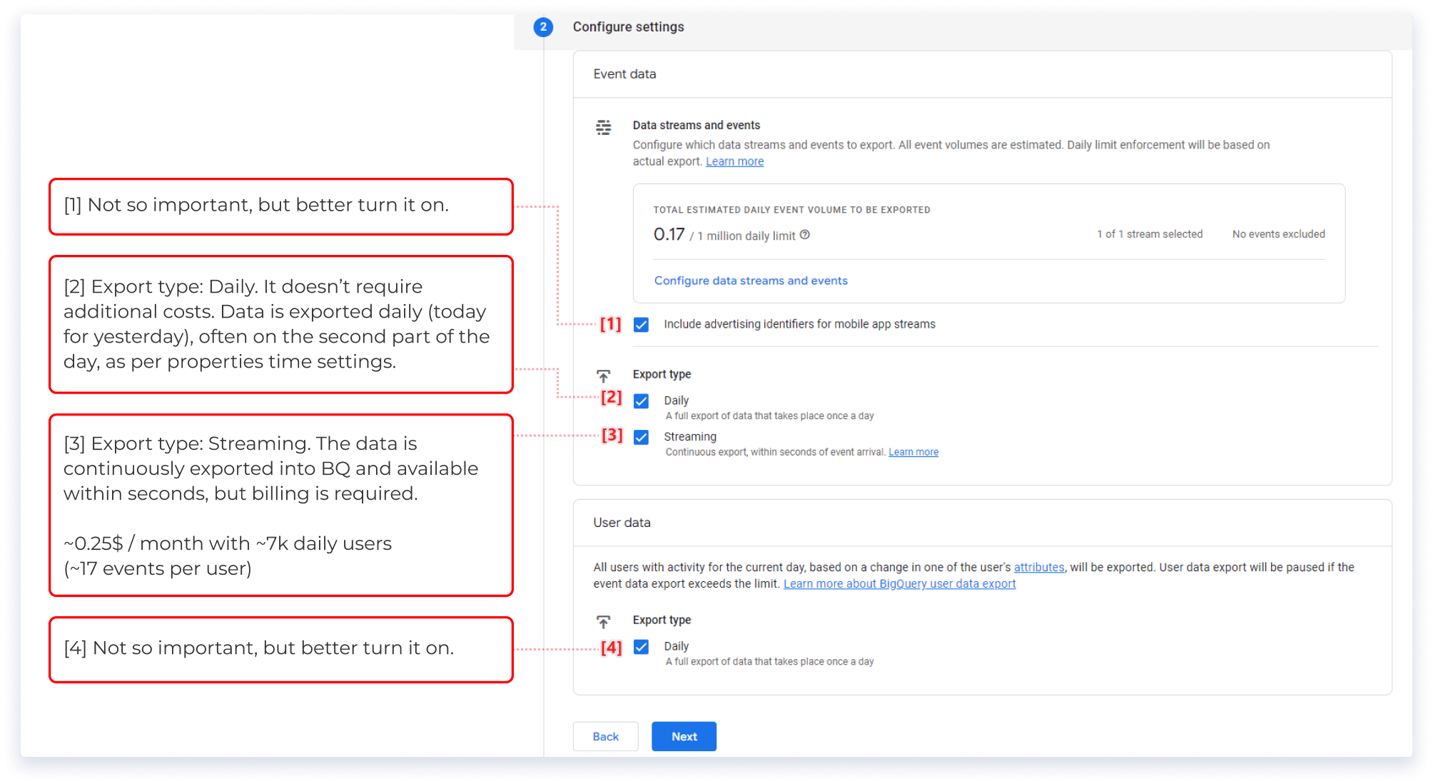Image resolution: width=1433 pixels, height=784 pixels.
Task: Open Learn more link next to Streaming description
Action: pyautogui.click(x=913, y=452)
